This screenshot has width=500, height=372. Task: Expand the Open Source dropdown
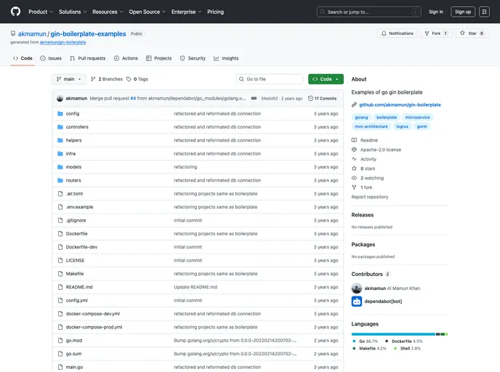tap(147, 12)
